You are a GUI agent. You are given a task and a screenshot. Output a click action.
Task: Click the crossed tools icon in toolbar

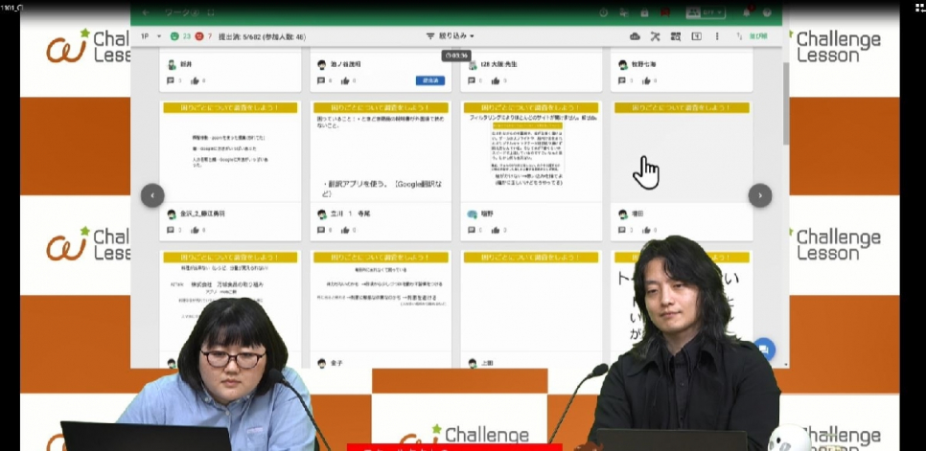tap(656, 36)
